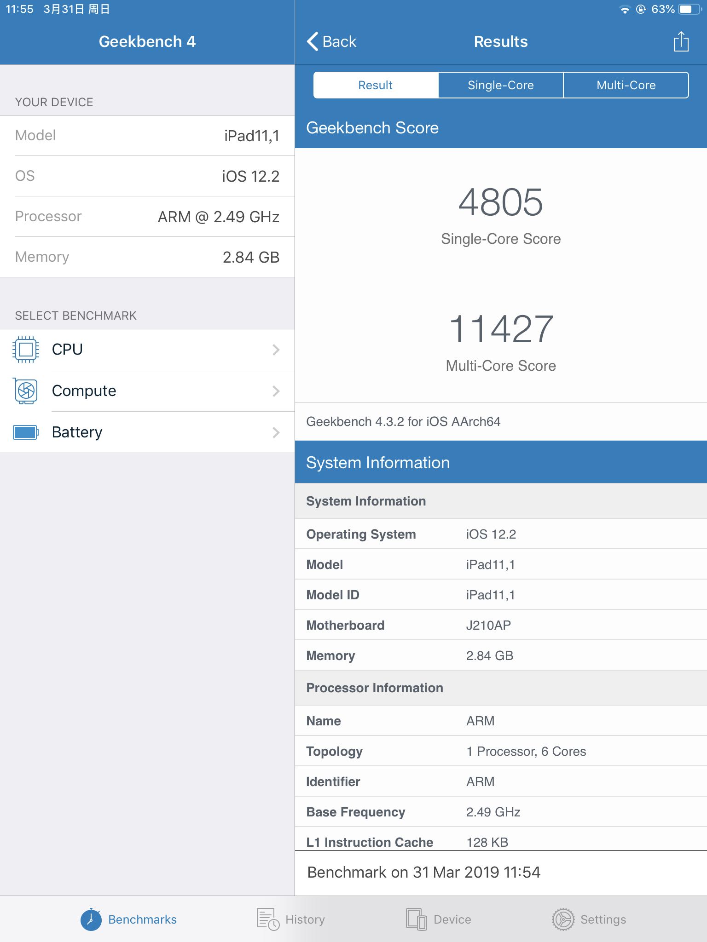Tap the Device tablet icon
Viewport: 707px width, 942px height.
tap(417, 919)
